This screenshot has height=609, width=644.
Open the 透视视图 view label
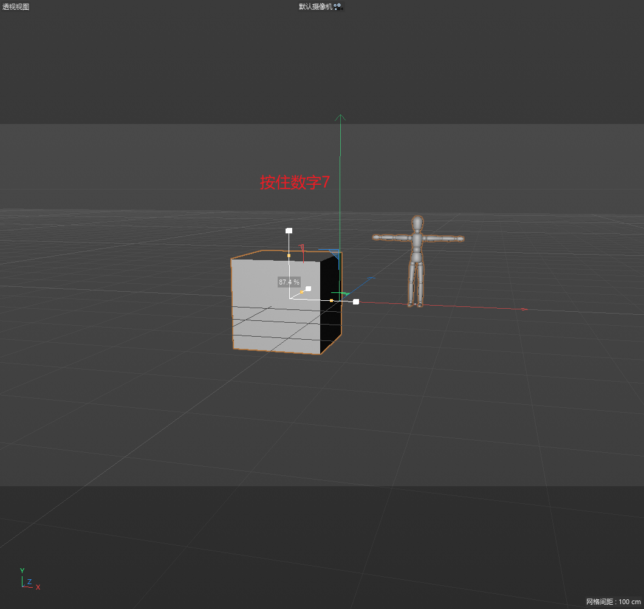[16, 7]
